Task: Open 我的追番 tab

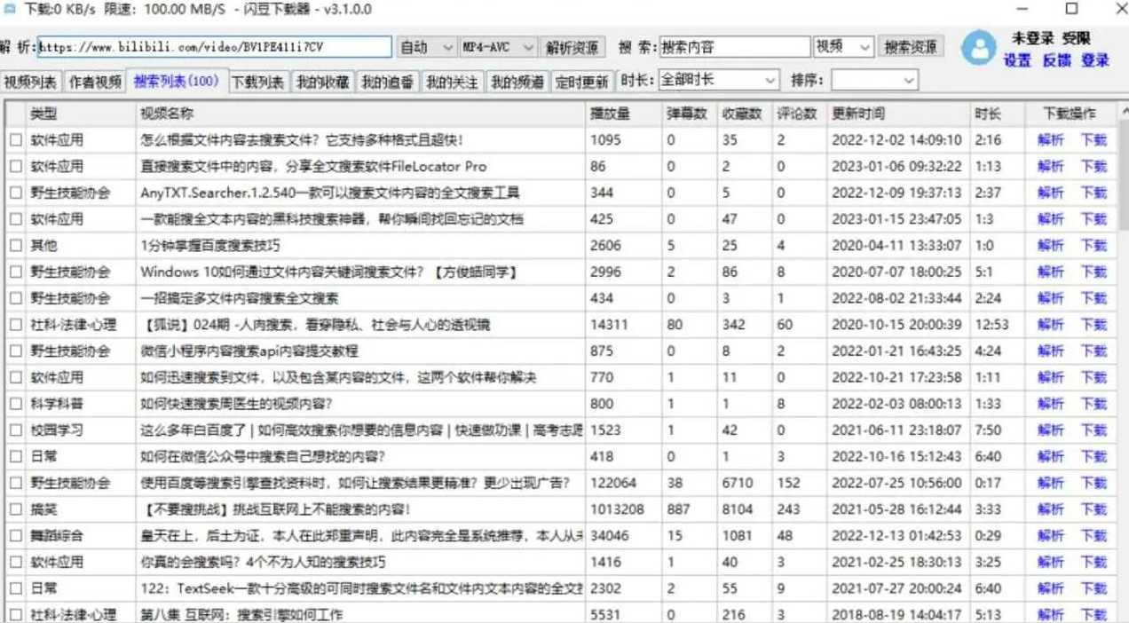Action: tap(388, 82)
